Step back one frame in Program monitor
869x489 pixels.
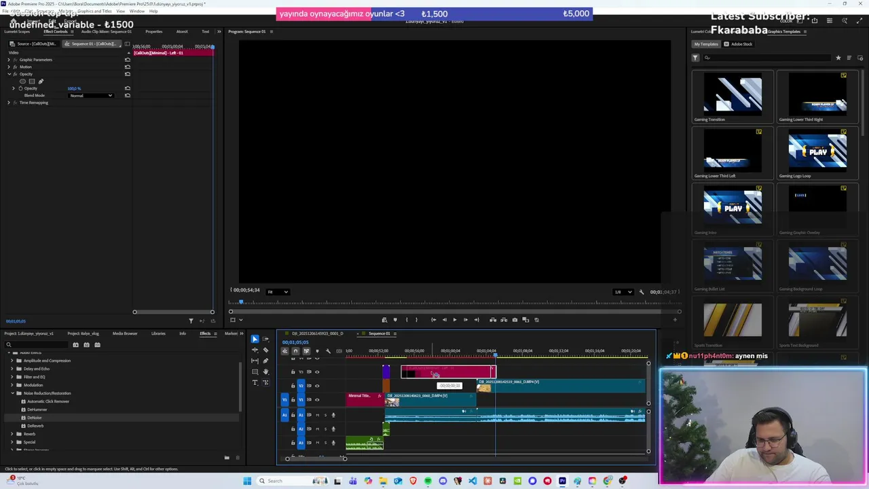click(444, 320)
